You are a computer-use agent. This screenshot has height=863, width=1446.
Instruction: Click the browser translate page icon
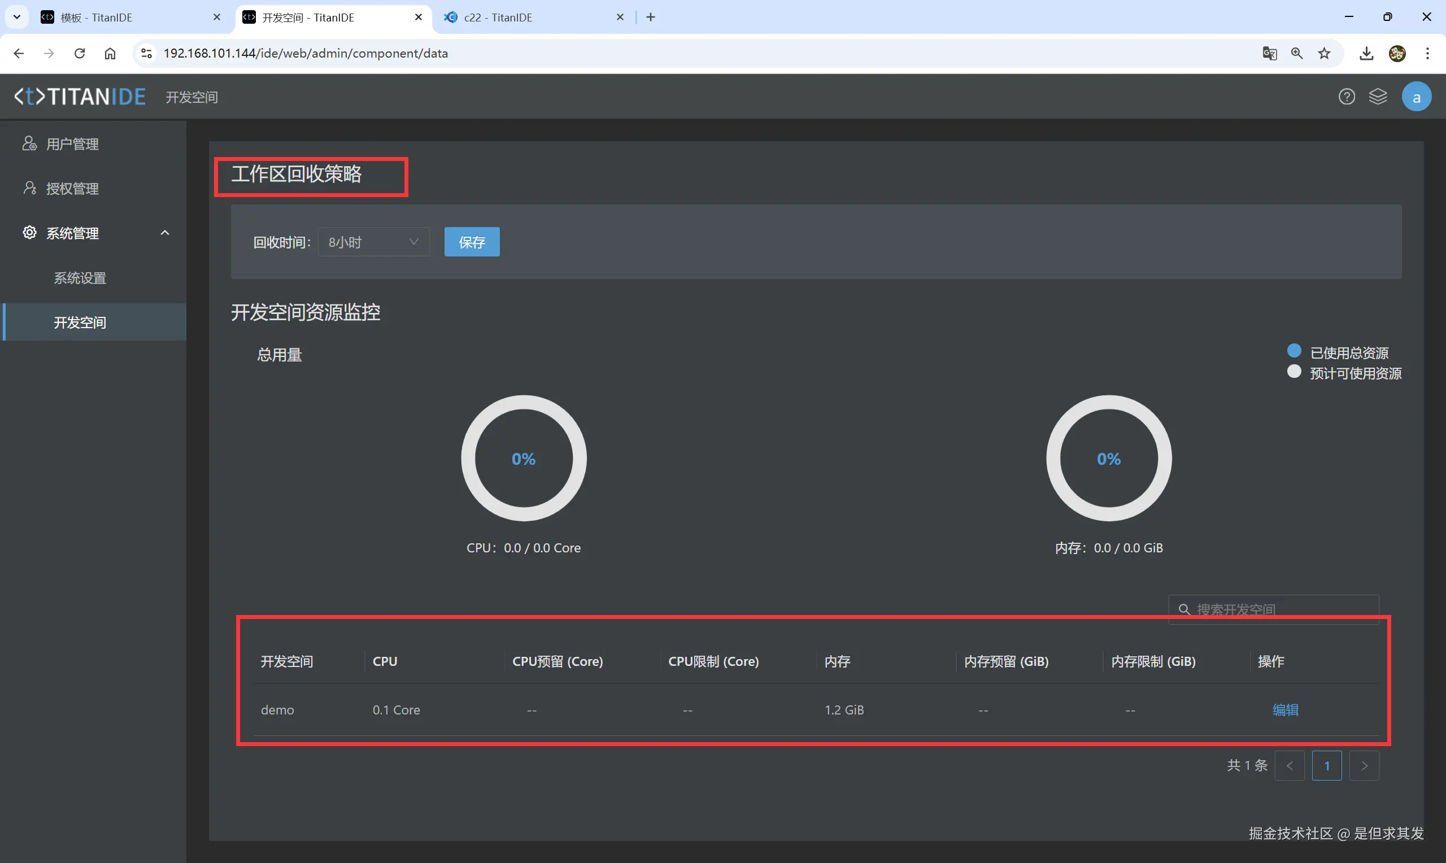1269,54
